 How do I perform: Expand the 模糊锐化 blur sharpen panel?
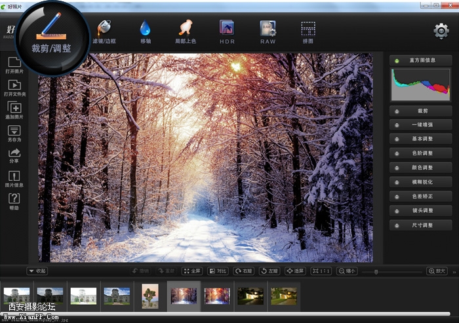click(x=420, y=182)
